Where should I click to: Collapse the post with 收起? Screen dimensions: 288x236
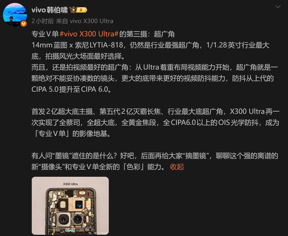[x=177, y=167]
